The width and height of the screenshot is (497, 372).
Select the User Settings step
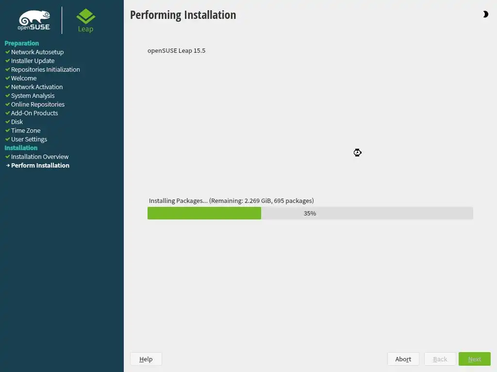point(29,139)
